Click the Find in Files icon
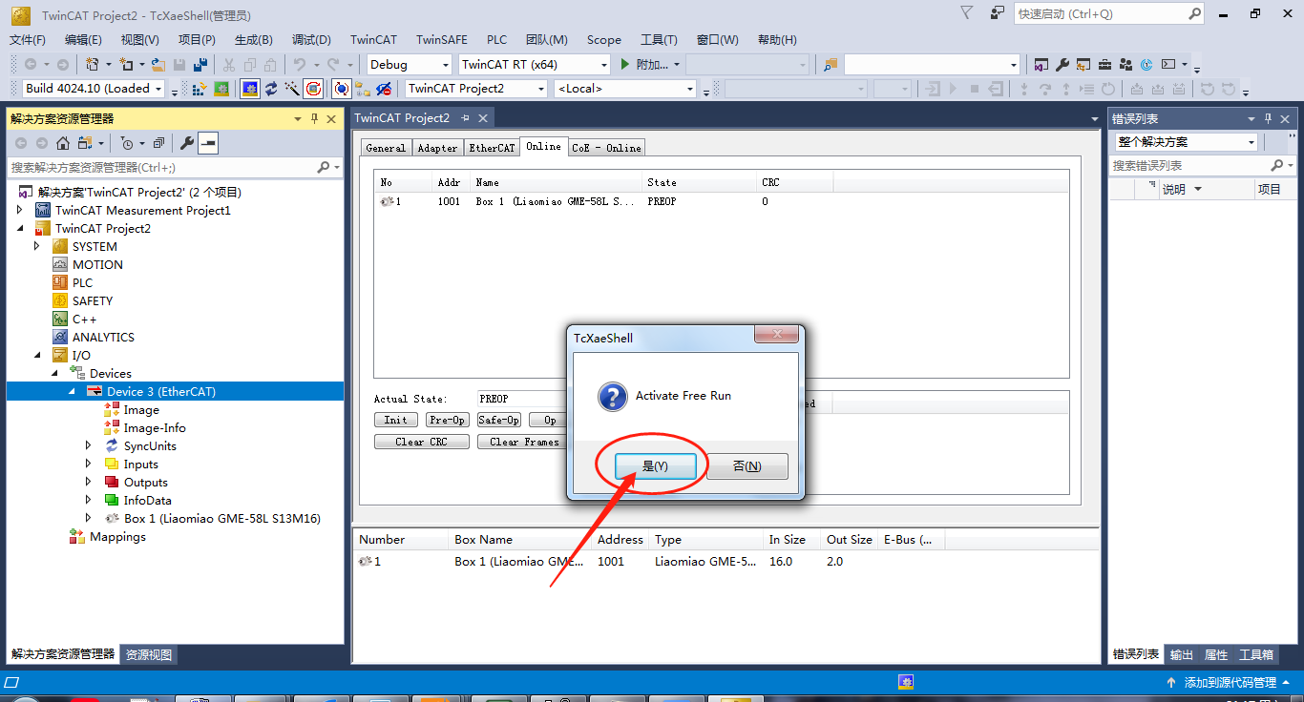The height and width of the screenshot is (702, 1304). 831,64
